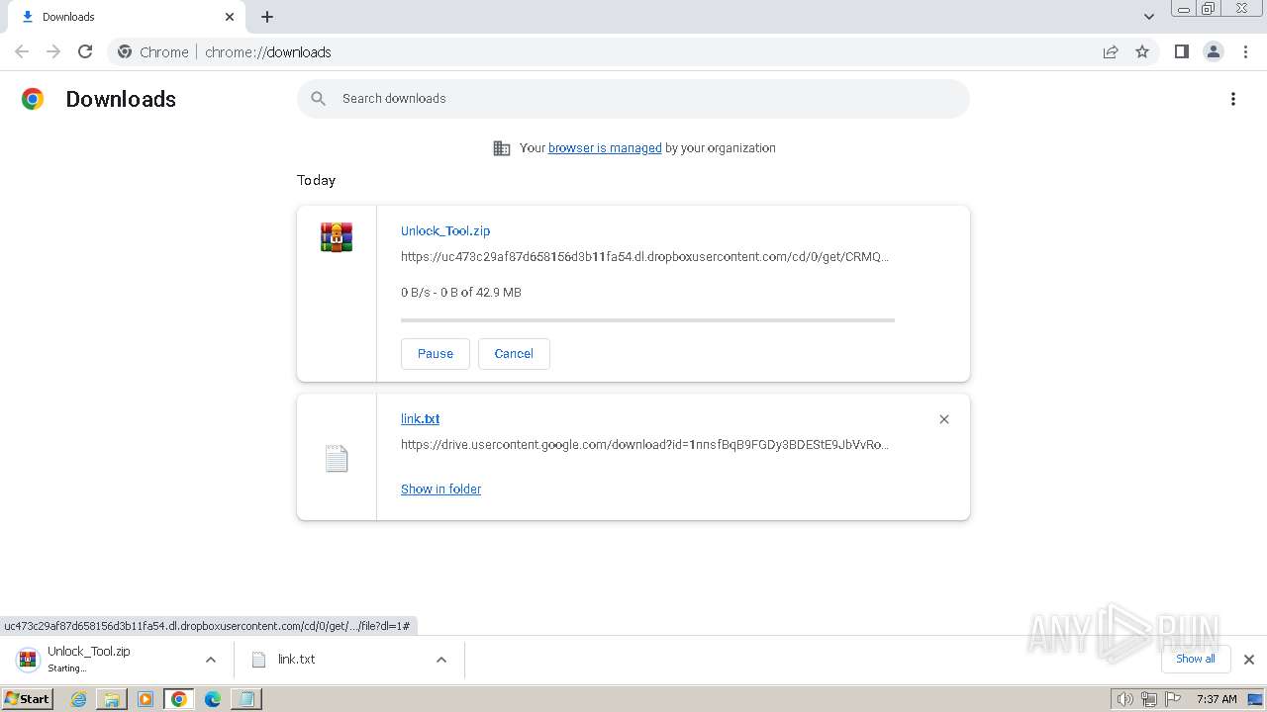This screenshot has height=712, width=1267.
Task: Focus the Search downloads field
Action: coord(633,98)
